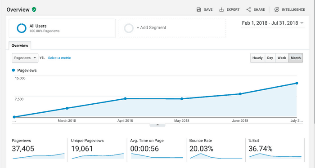Viewport: 315px width, 168px height.
Task: Click the 20.03% bounce rate value
Action: tap(201, 149)
